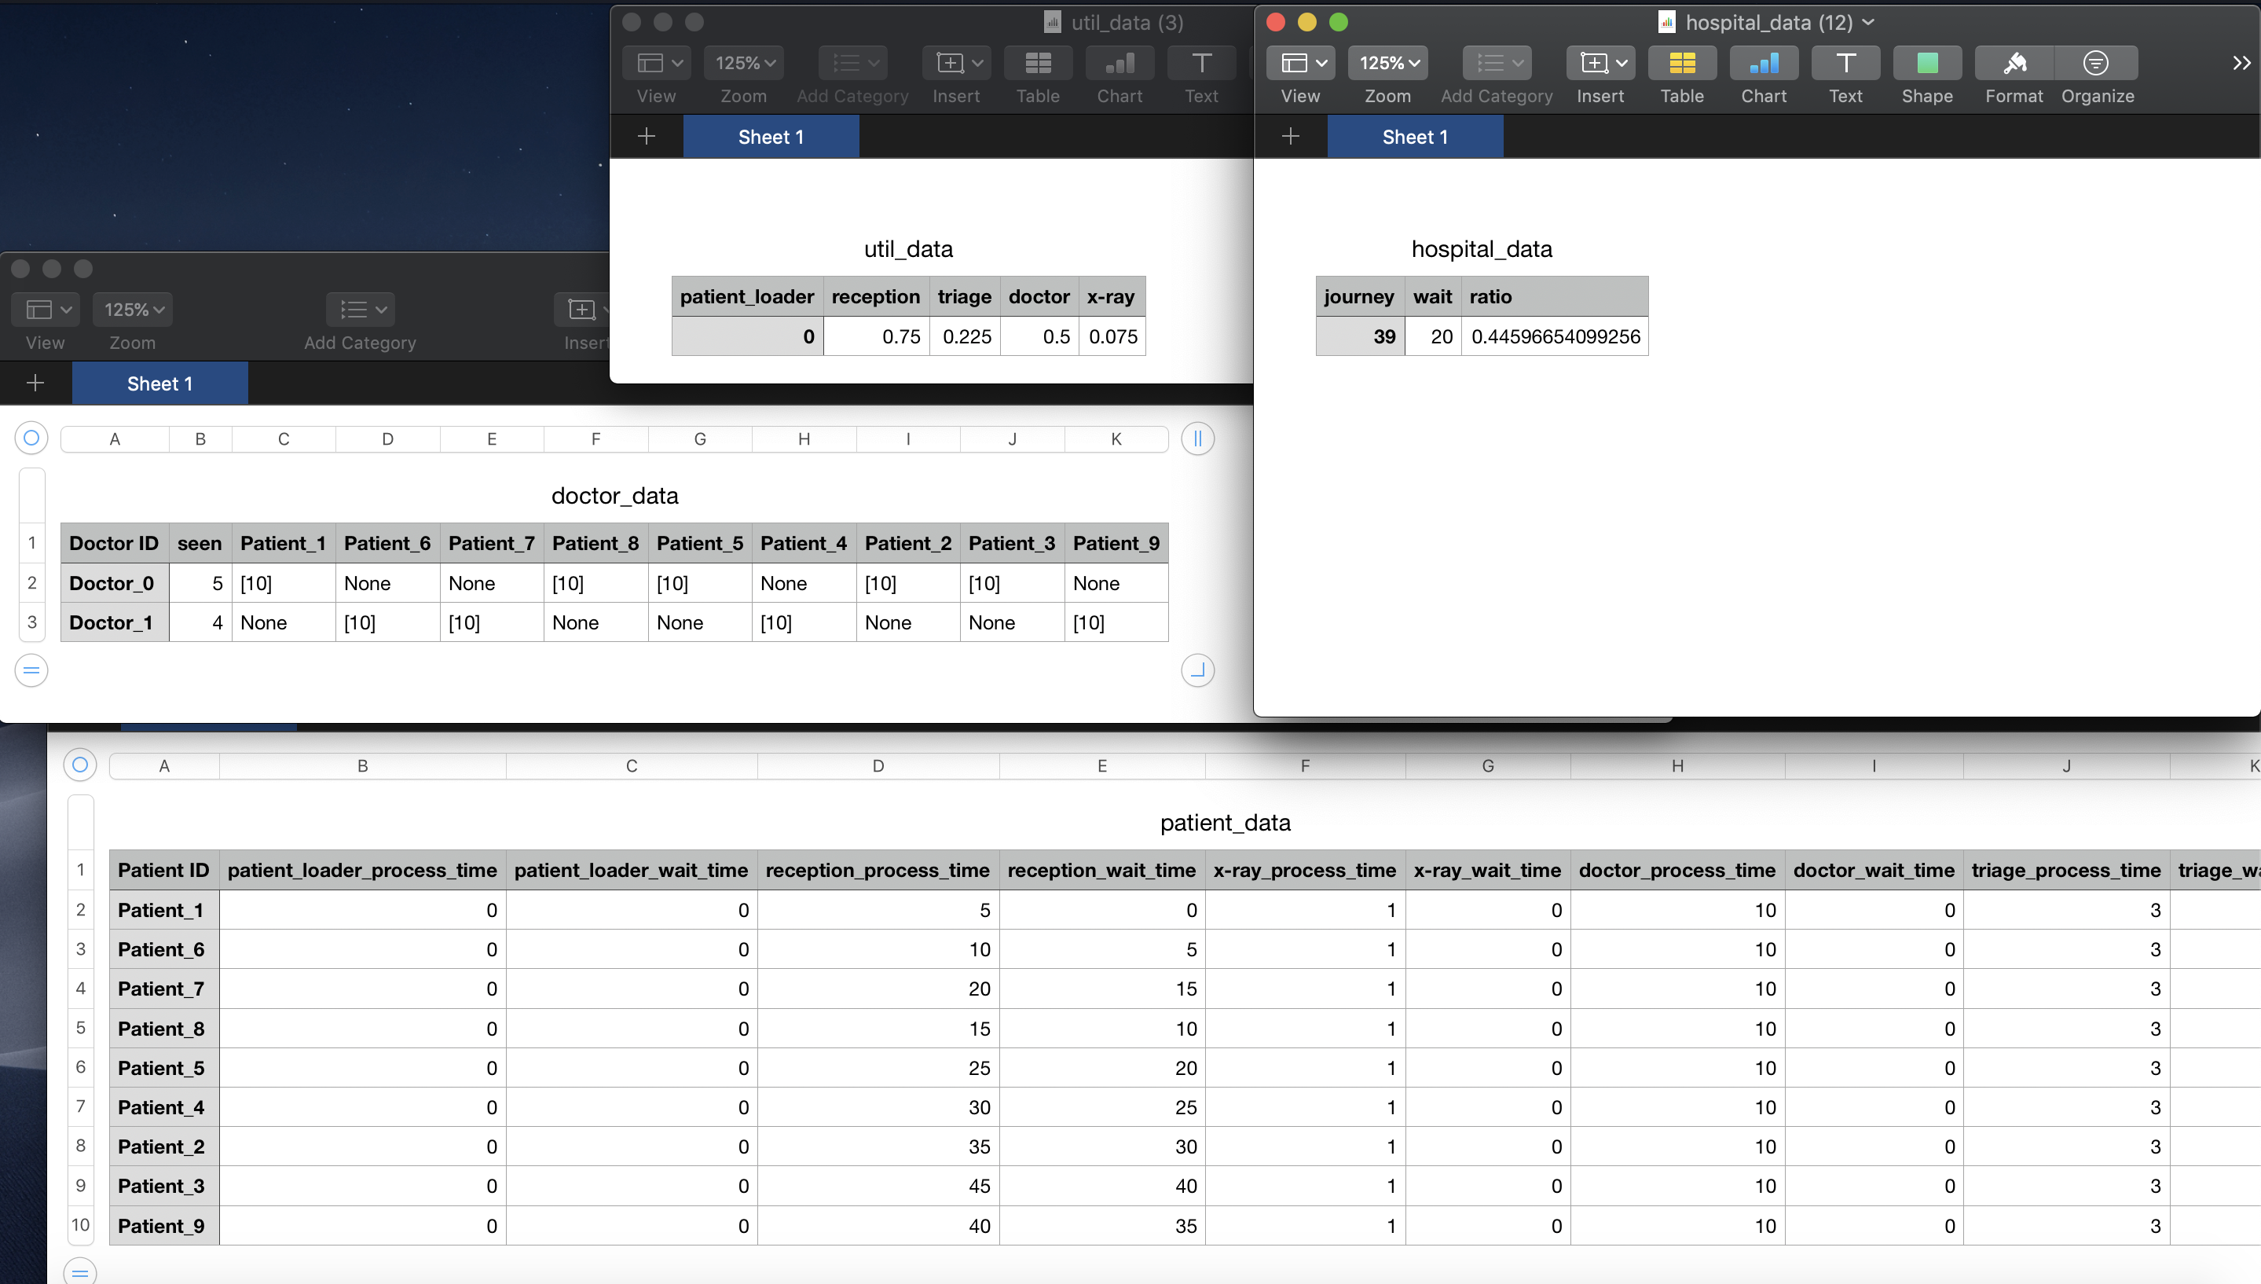The image size is (2261, 1284).
Task: Open the Format inspector in hospital_data
Action: click(x=2014, y=64)
